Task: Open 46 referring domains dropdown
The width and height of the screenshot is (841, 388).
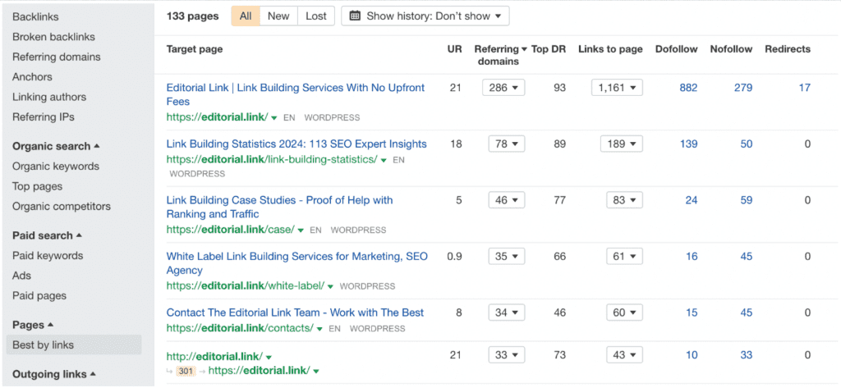Action: click(x=506, y=200)
